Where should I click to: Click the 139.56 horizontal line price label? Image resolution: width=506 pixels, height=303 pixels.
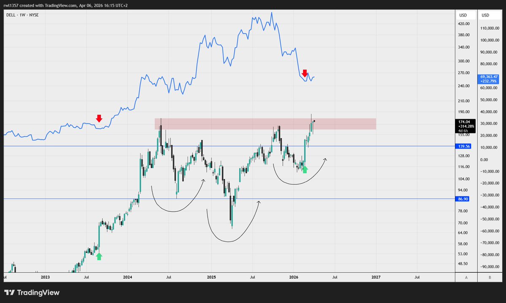pos(464,146)
